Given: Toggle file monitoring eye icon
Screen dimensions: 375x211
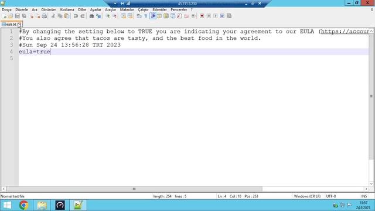Looking at the screenshot, I should (x=193, y=16).
